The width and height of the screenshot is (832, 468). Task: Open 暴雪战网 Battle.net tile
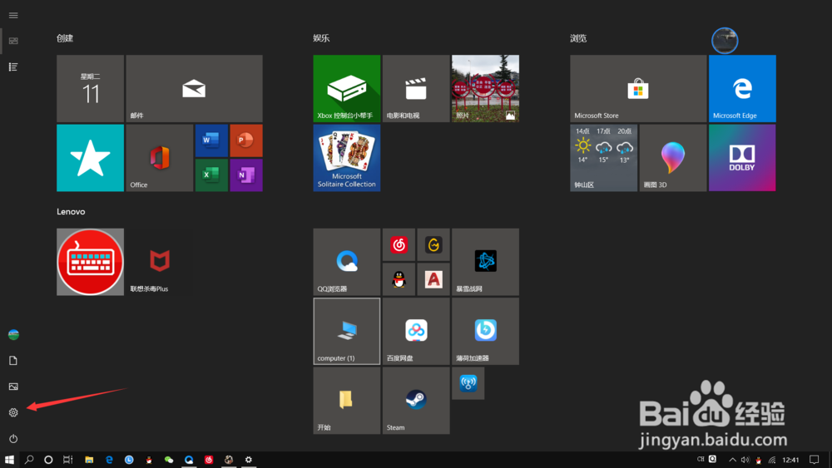pos(486,262)
